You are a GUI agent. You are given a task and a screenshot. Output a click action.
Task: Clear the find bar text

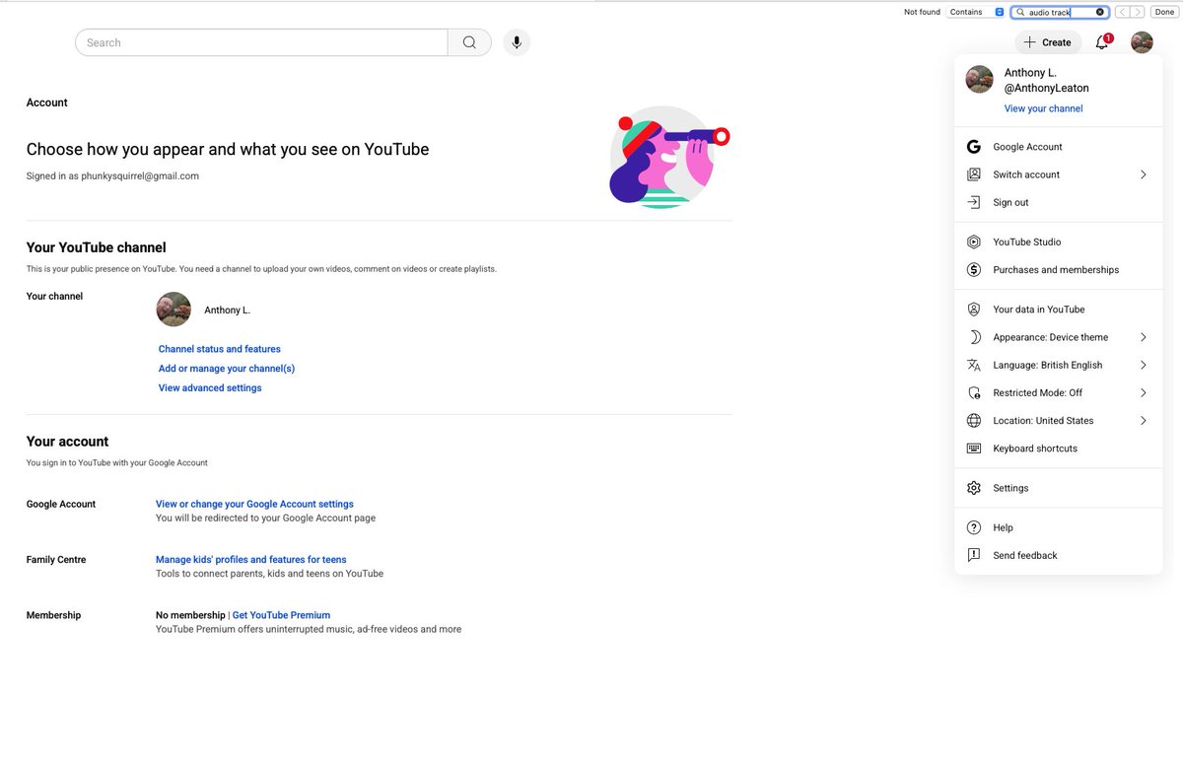(x=1100, y=12)
